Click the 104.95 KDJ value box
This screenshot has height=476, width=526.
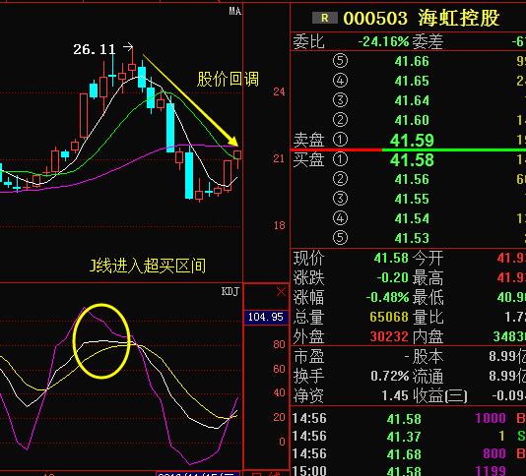pyautogui.click(x=266, y=317)
